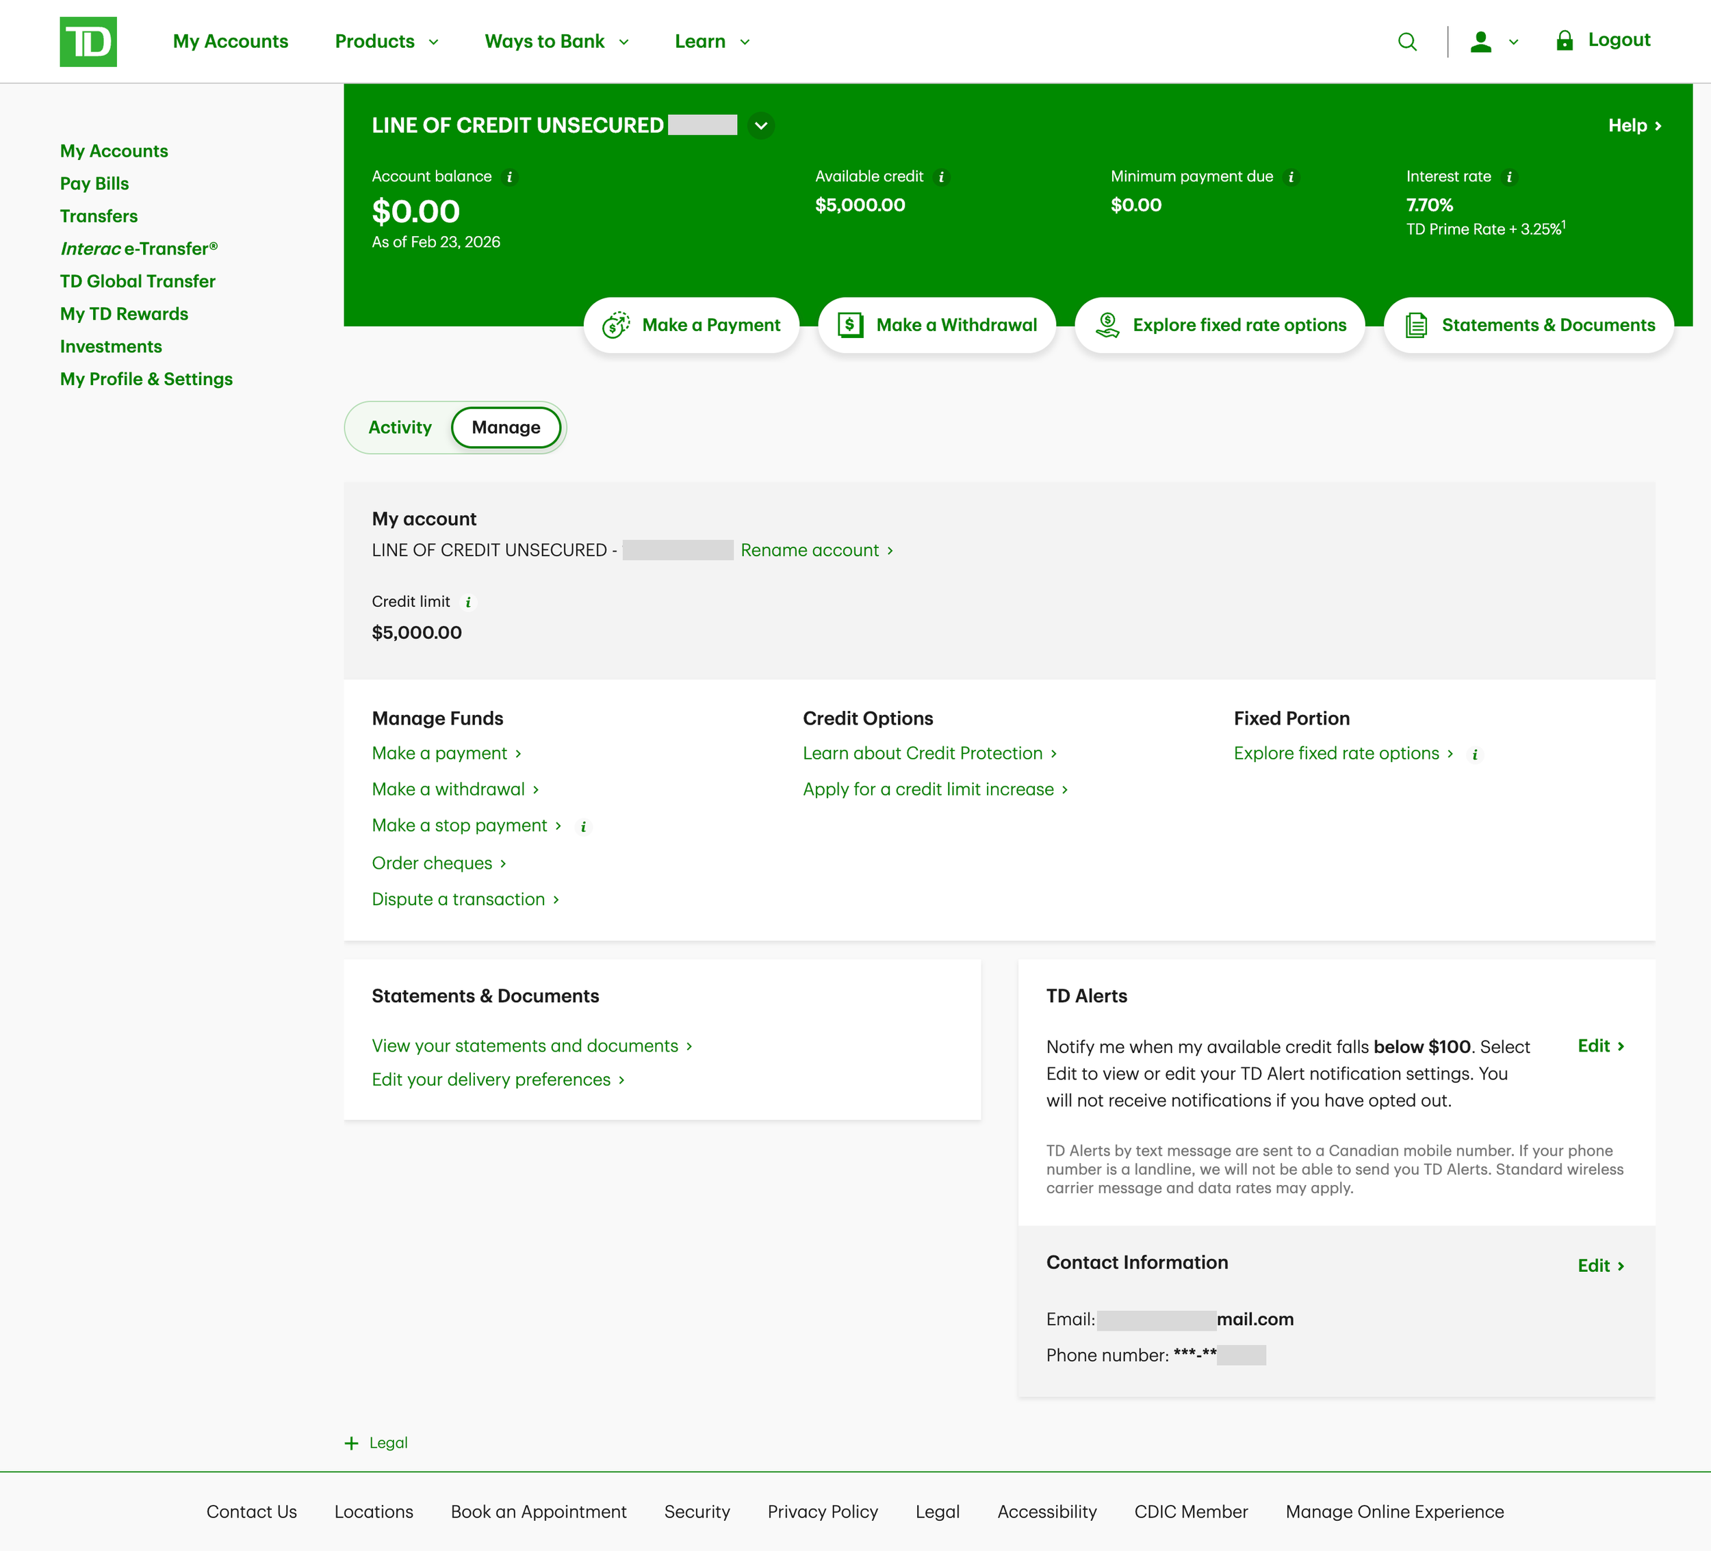Screen dimensions: 1711x1551
Task: Click Minimum payment due info icon
Action: click(1291, 177)
